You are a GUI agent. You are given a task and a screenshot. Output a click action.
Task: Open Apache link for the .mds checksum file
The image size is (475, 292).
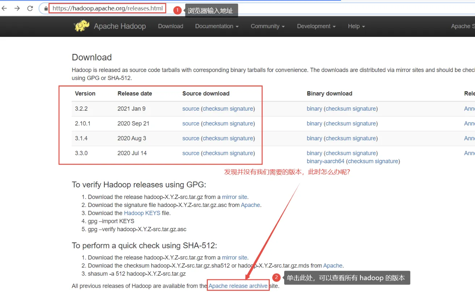tap(333, 265)
